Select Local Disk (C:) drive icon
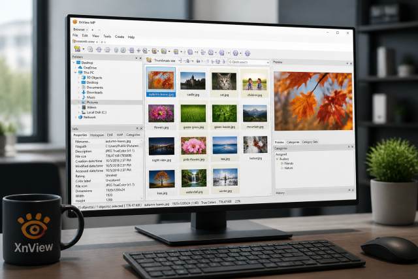 click(84, 112)
